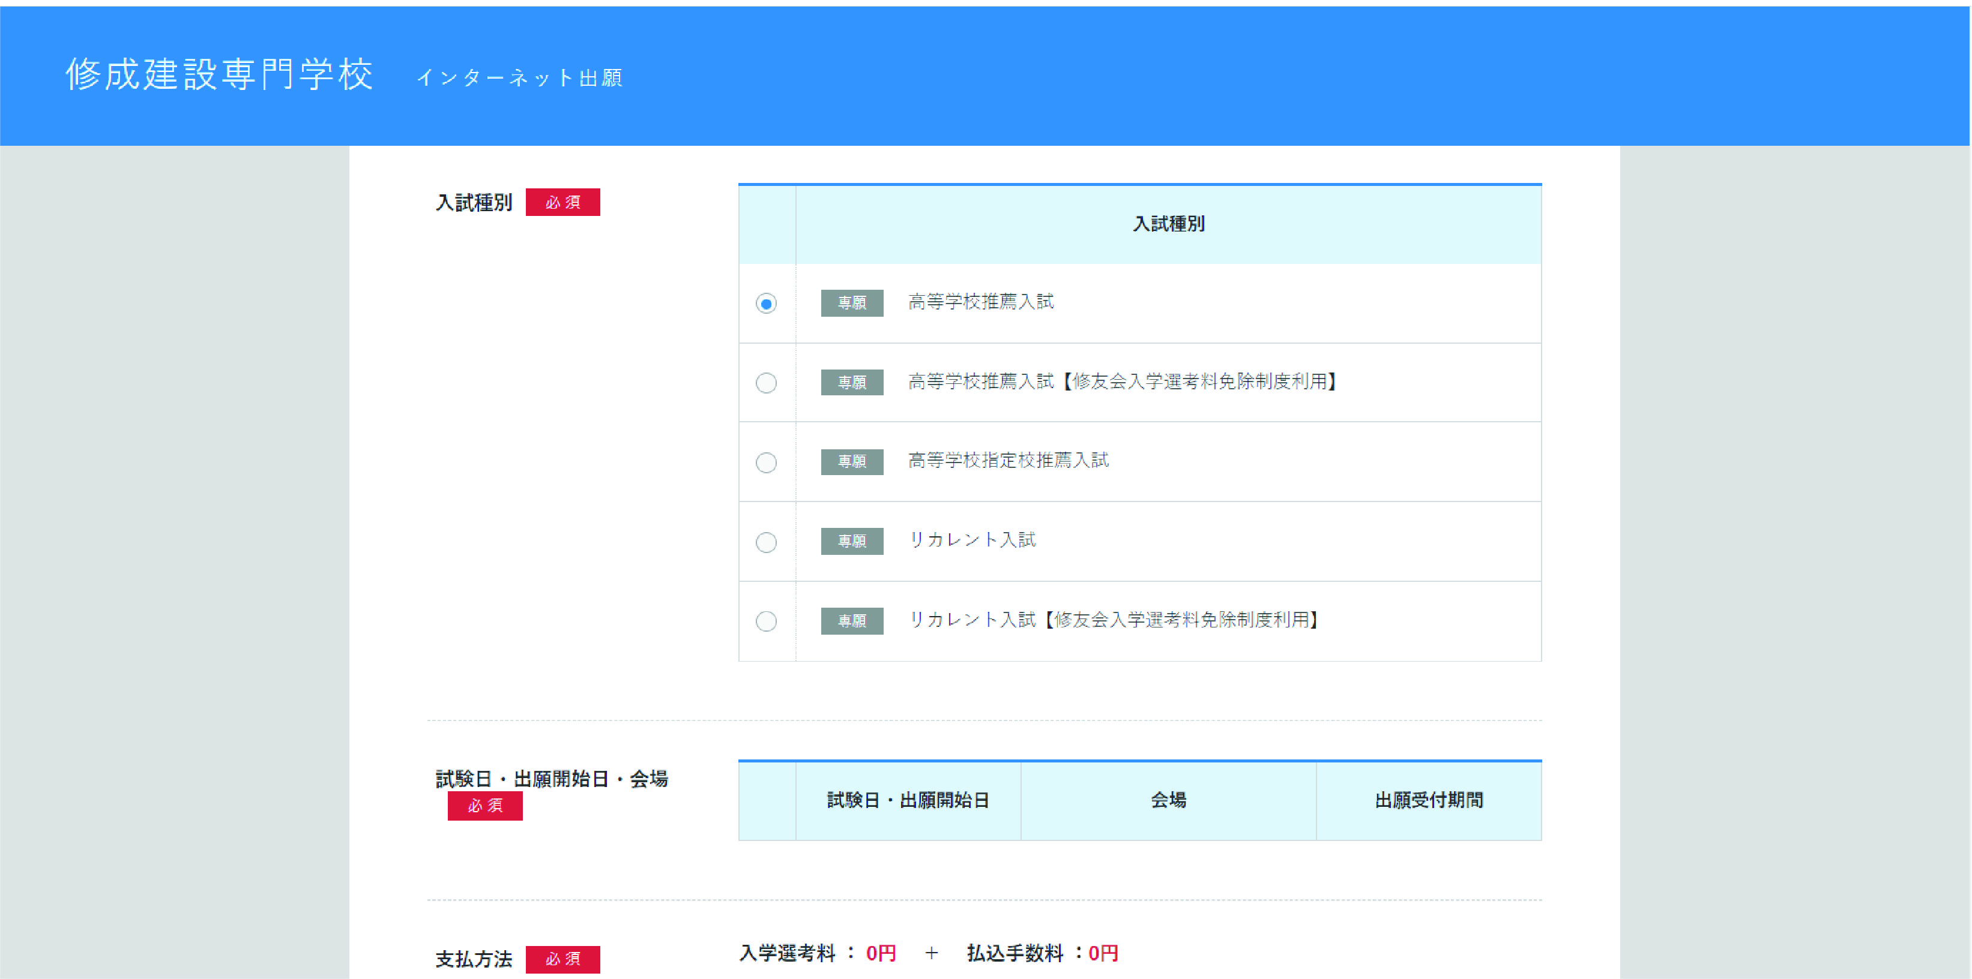Click the 入試種別 table column header
The image size is (1972, 979).
click(x=1168, y=224)
